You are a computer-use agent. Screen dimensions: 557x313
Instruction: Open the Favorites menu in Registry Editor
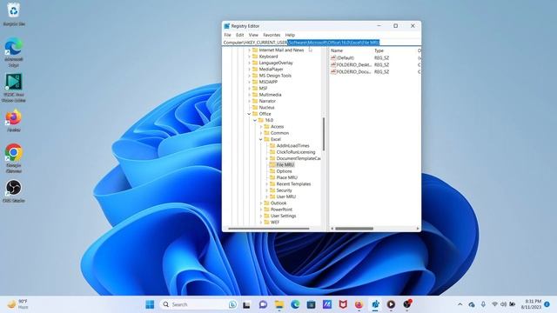[272, 35]
